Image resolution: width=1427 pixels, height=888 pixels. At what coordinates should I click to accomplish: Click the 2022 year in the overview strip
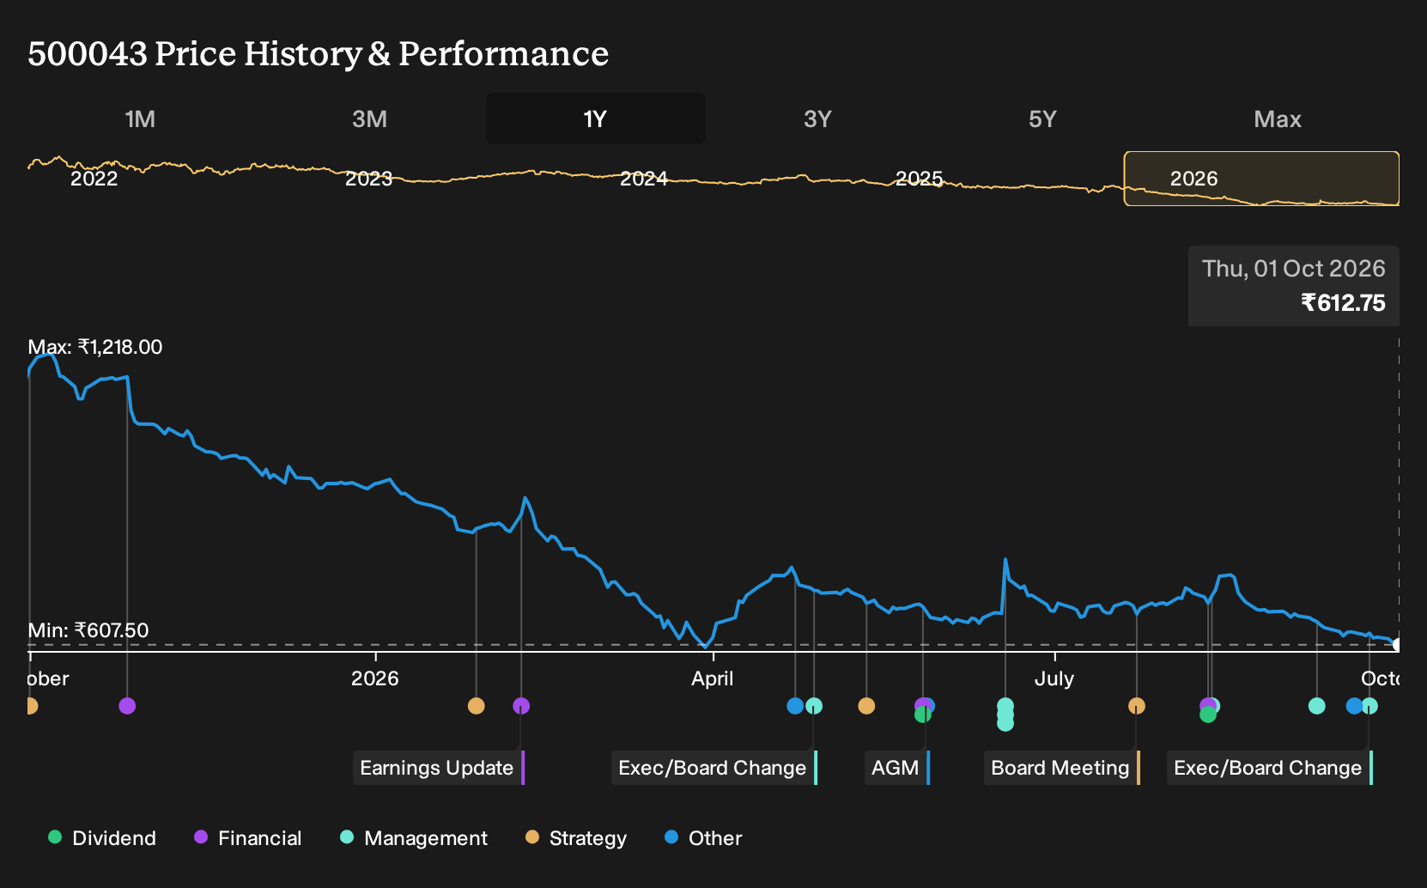pos(94,179)
